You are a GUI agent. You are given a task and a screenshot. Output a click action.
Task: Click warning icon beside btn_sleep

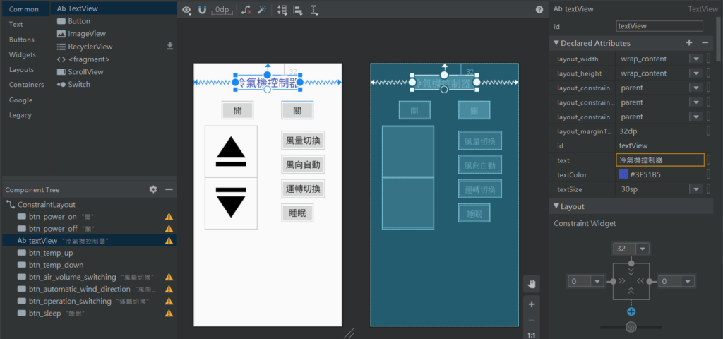click(x=169, y=313)
